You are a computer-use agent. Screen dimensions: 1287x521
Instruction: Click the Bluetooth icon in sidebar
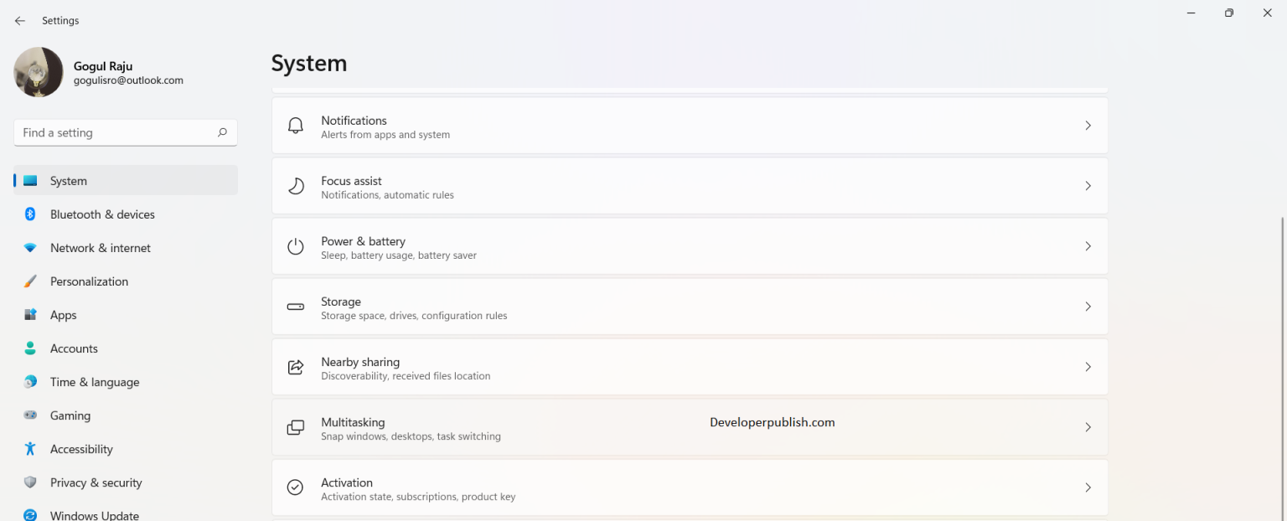pos(30,214)
